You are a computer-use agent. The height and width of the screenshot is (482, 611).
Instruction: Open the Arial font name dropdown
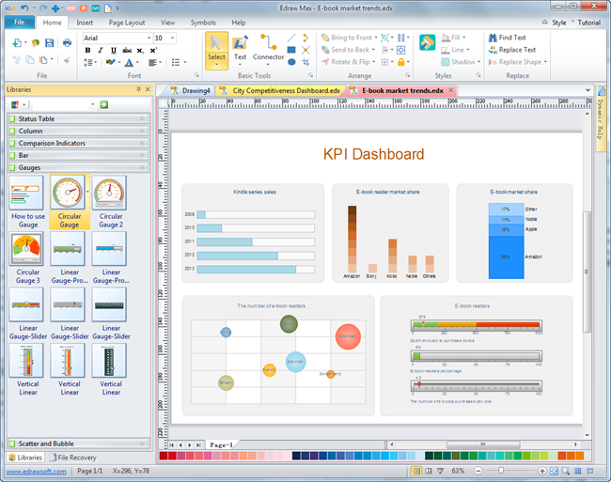coord(116,38)
